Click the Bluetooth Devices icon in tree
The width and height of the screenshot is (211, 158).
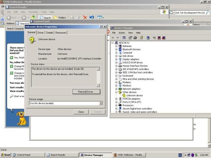click(120, 49)
